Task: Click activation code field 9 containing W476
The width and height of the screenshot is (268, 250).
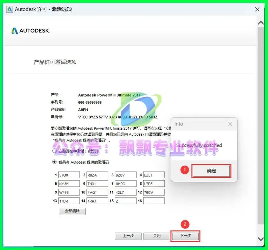Action: pyautogui.click(x=69, y=192)
